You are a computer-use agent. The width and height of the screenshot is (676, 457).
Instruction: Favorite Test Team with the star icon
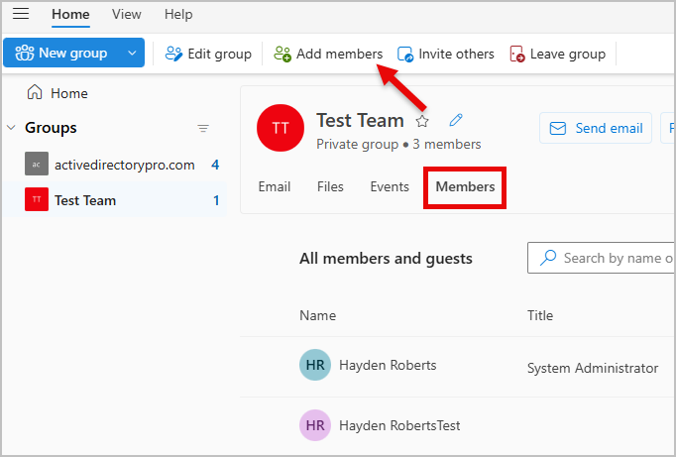(422, 121)
